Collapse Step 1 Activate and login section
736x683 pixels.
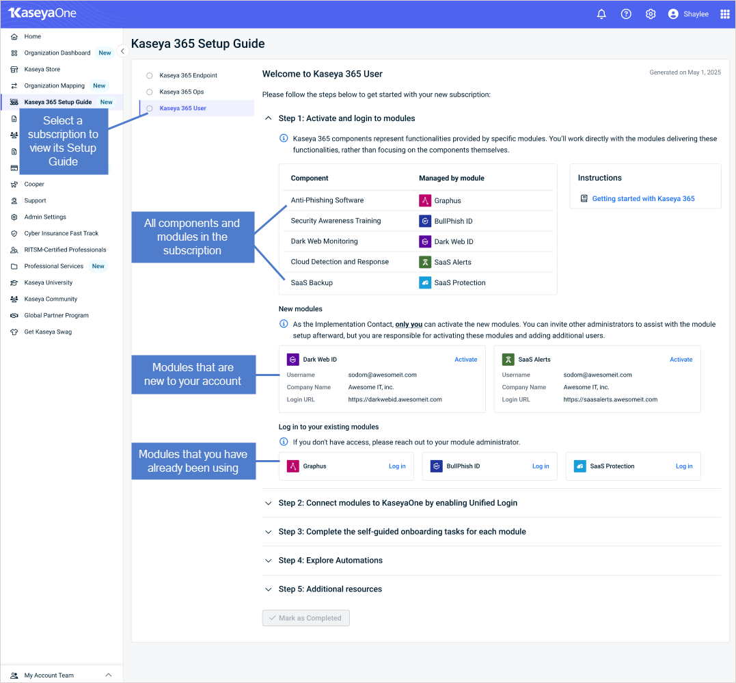click(x=268, y=118)
